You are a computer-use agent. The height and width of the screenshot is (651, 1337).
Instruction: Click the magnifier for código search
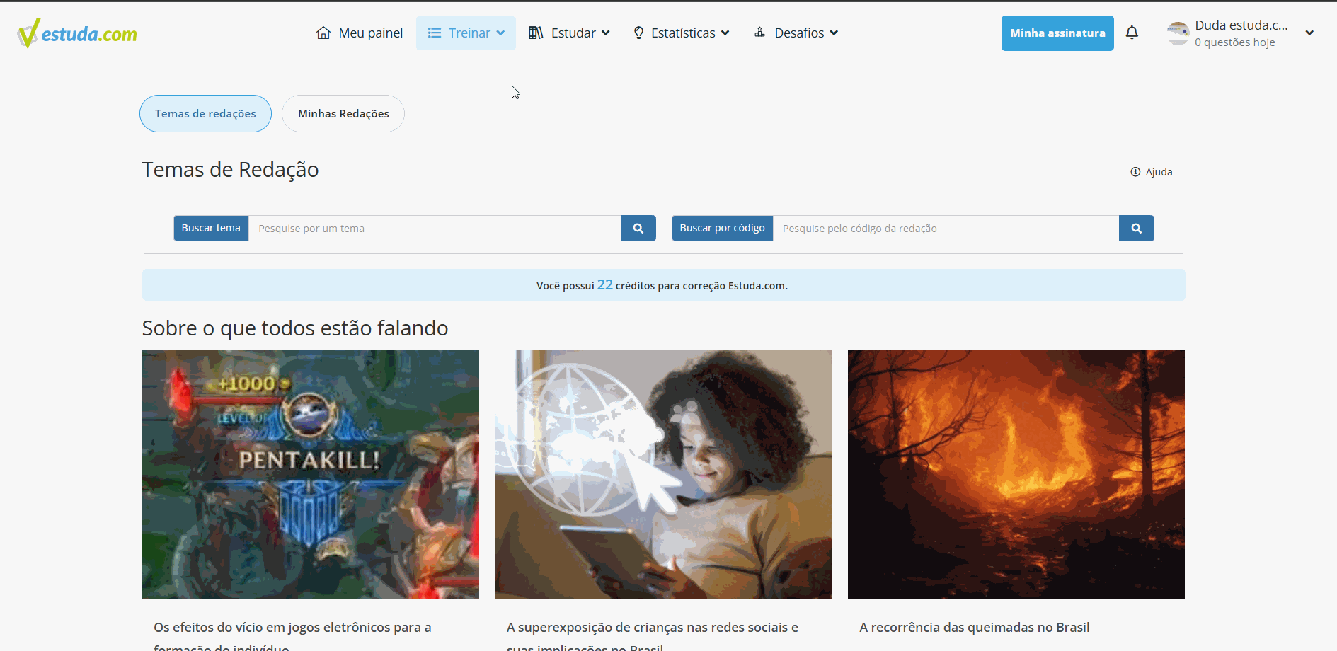(1136, 228)
